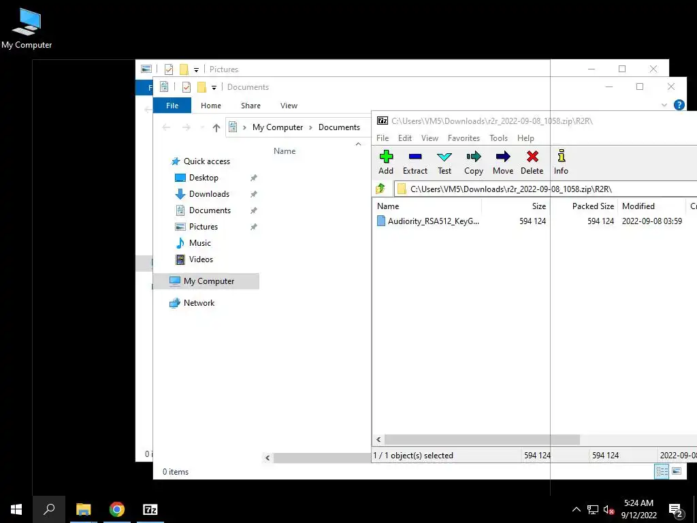Expand the ribbon with the chevron arrow
This screenshot has width=697, height=523.
664,105
